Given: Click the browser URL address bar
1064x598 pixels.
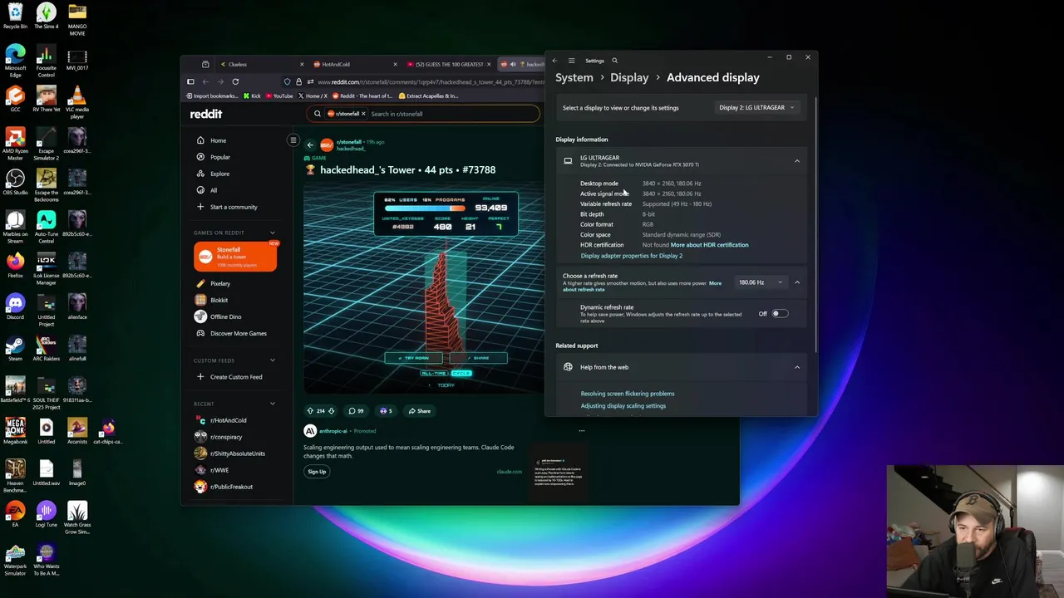Looking at the screenshot, I should (x=420, y=81).
